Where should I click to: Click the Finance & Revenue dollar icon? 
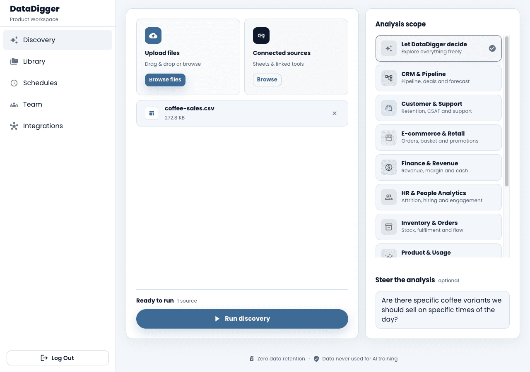tap(389, 167)
